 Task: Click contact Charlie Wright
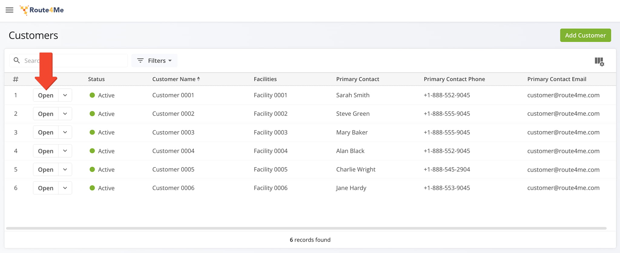point(356,169)
